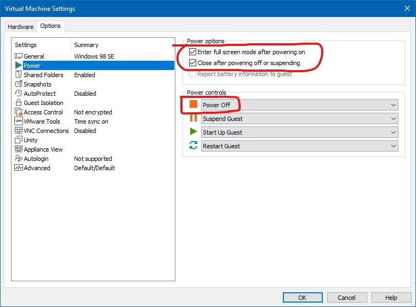Confirm settings with the OK button
This screenshot has height=307, width=416.
coord(303,298)
